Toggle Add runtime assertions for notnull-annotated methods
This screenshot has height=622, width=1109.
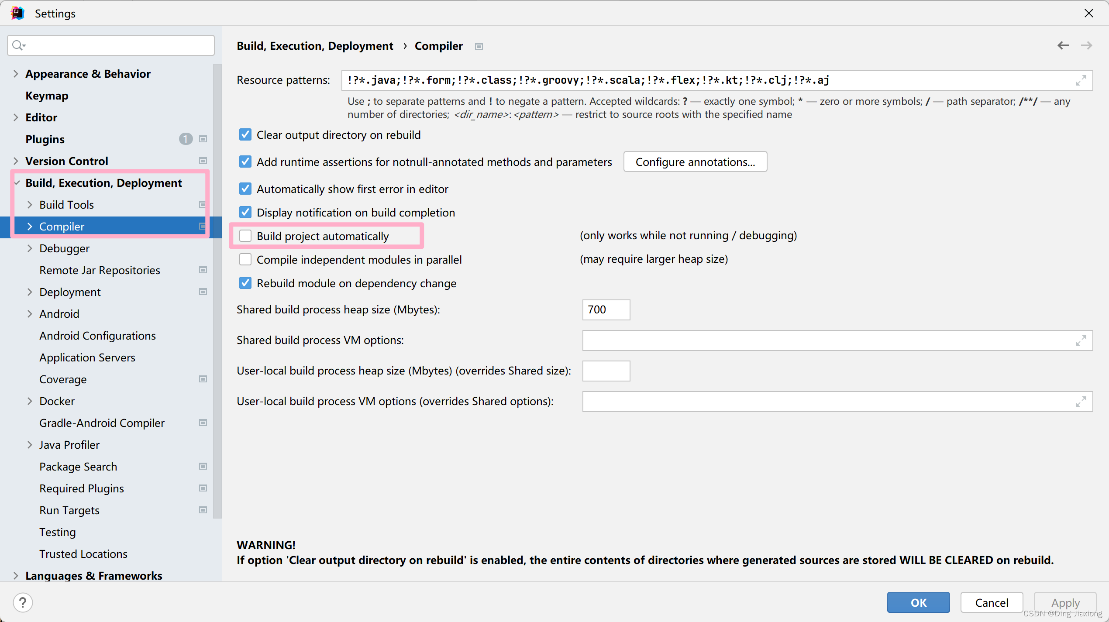[245, 162]
